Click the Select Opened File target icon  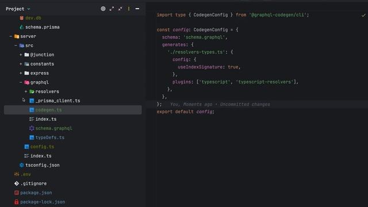click(x=103, y=9)
